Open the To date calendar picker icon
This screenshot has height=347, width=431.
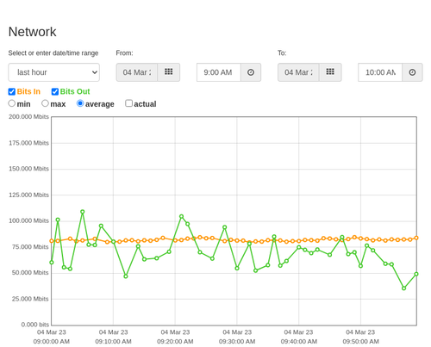click(330, 72)
